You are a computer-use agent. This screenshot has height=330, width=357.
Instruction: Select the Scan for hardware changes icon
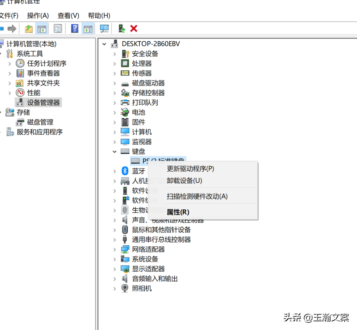[x=104, y=28]
